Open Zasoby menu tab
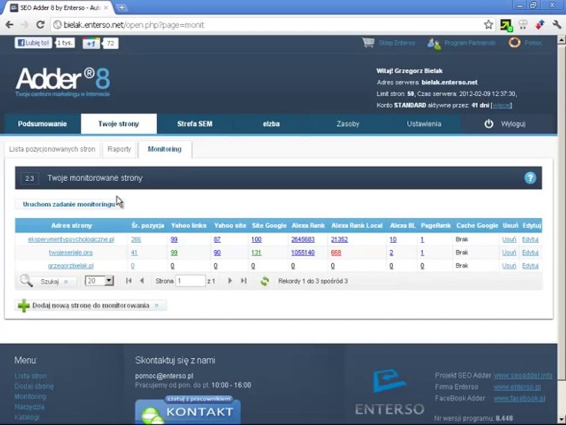The image size is (566, 425). pos(348,124)
